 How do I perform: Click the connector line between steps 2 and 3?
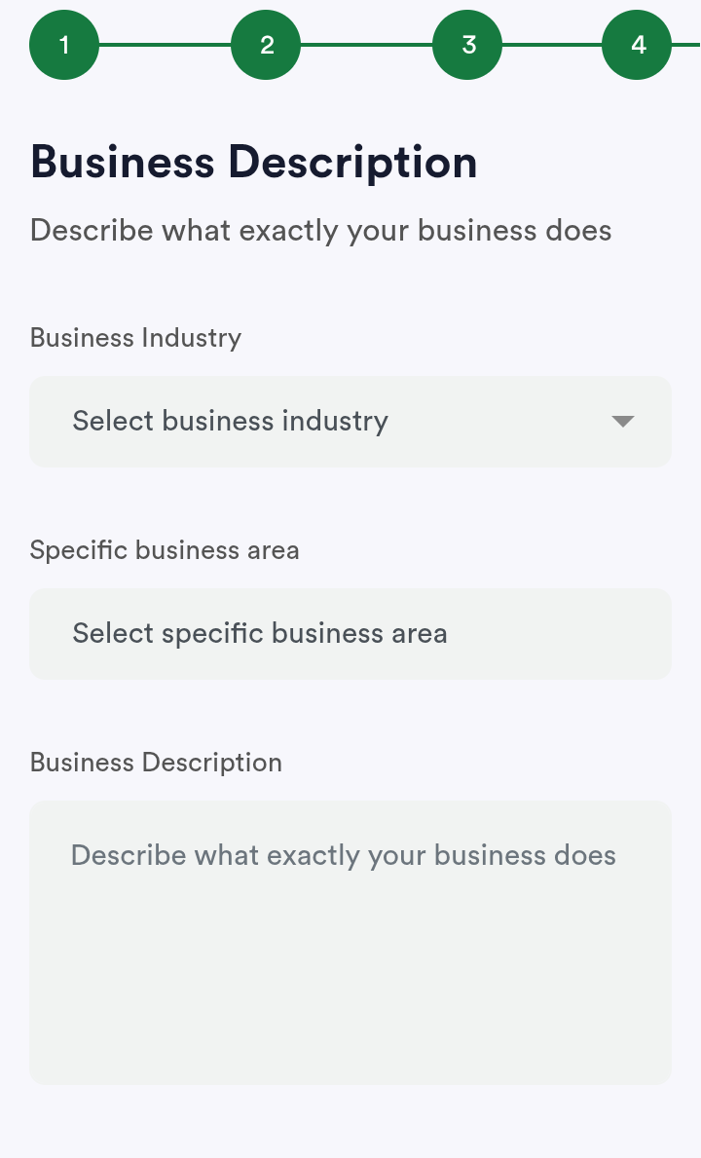click(366, 45)
